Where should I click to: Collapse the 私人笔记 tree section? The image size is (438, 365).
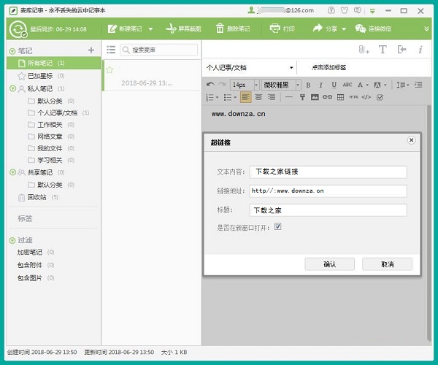[12, 88]
